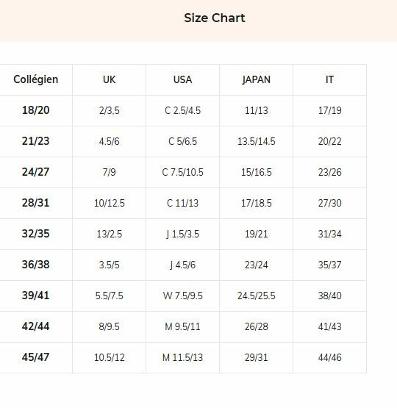
Task: Select the UK cell 10/12.5
Action: [x=110, y=203]
